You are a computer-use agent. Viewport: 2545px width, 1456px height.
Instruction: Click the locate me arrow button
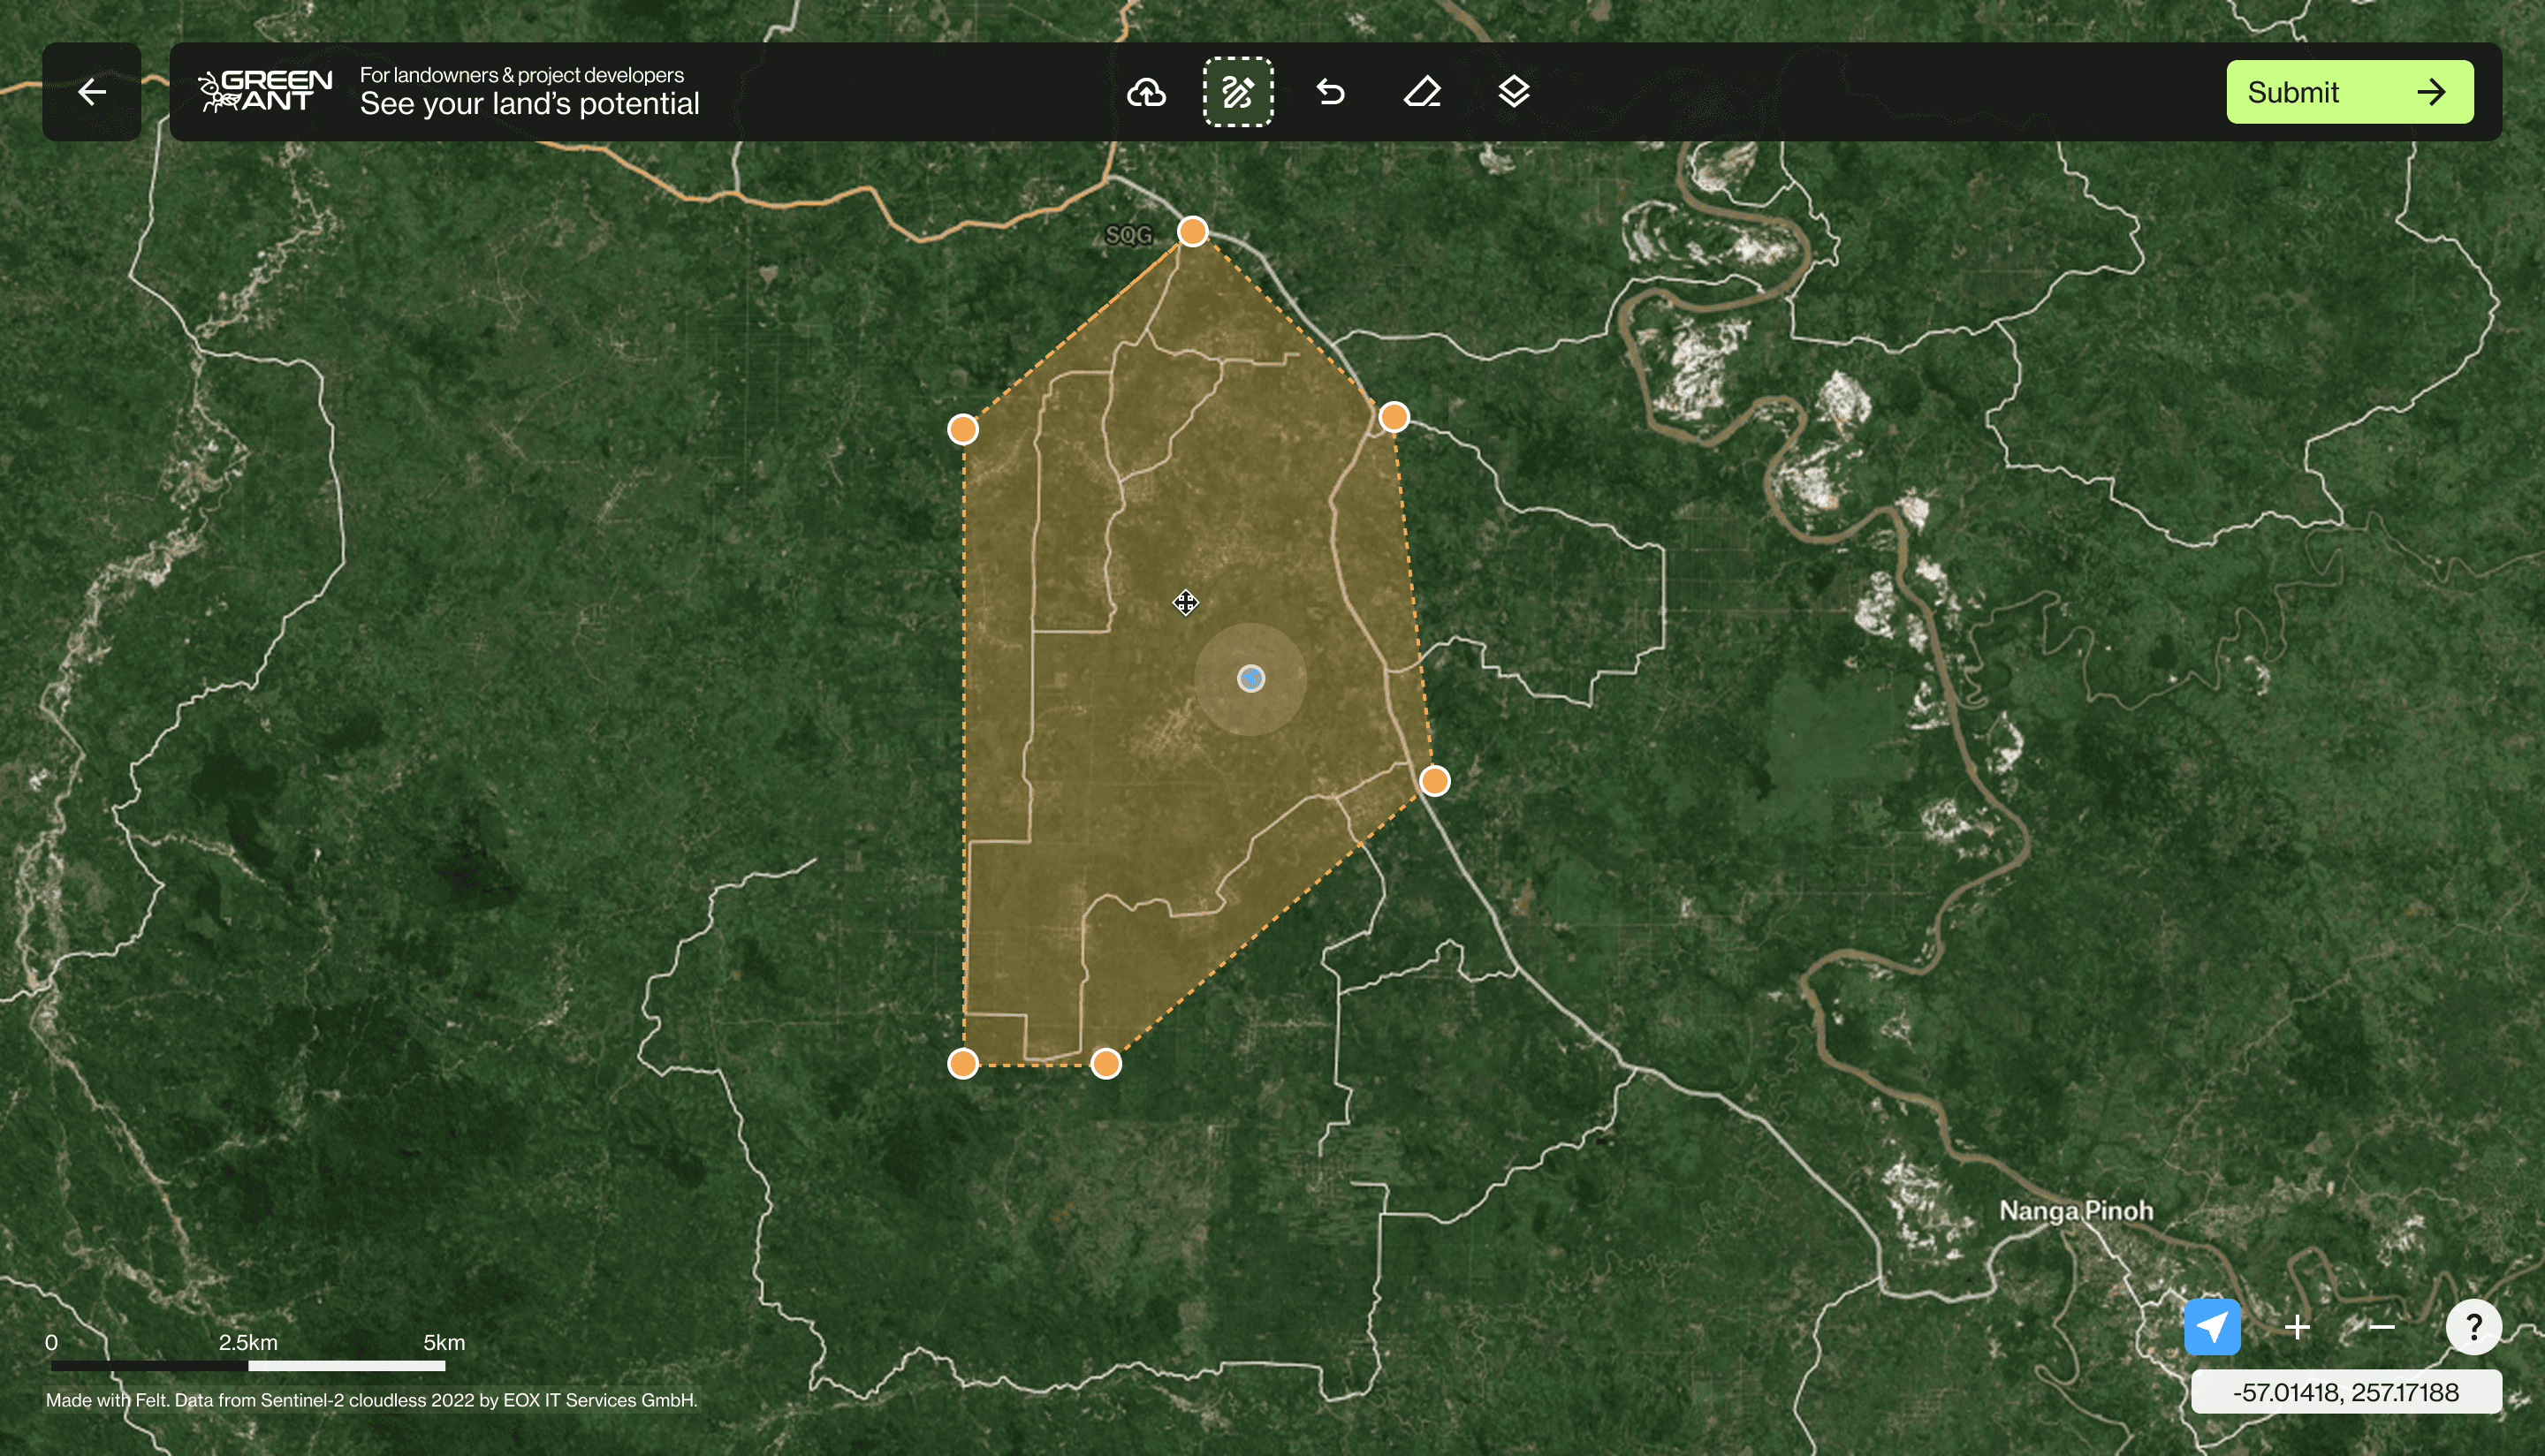point(2211,1326)
